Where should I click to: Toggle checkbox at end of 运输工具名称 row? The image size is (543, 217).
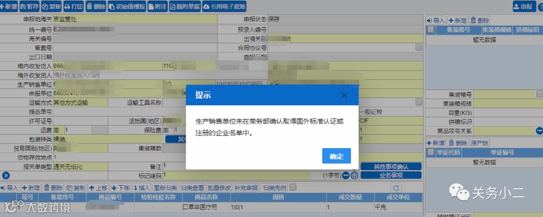(x=419, y=102)
